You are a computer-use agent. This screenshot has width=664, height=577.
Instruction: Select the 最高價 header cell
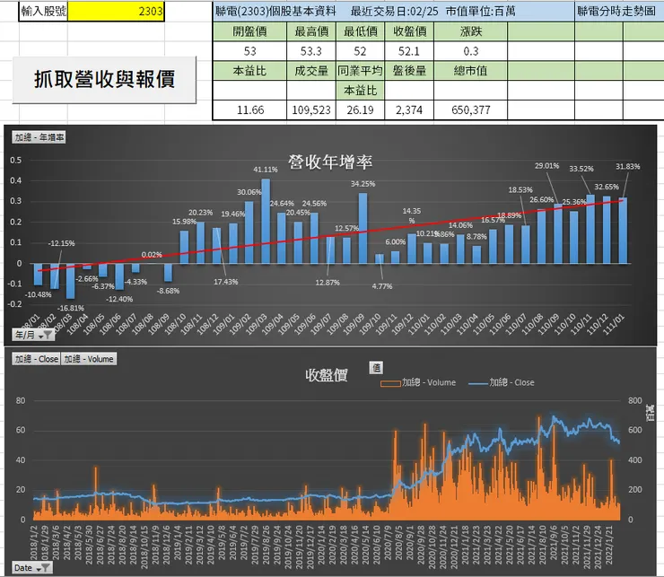click(x=311, y=31)
